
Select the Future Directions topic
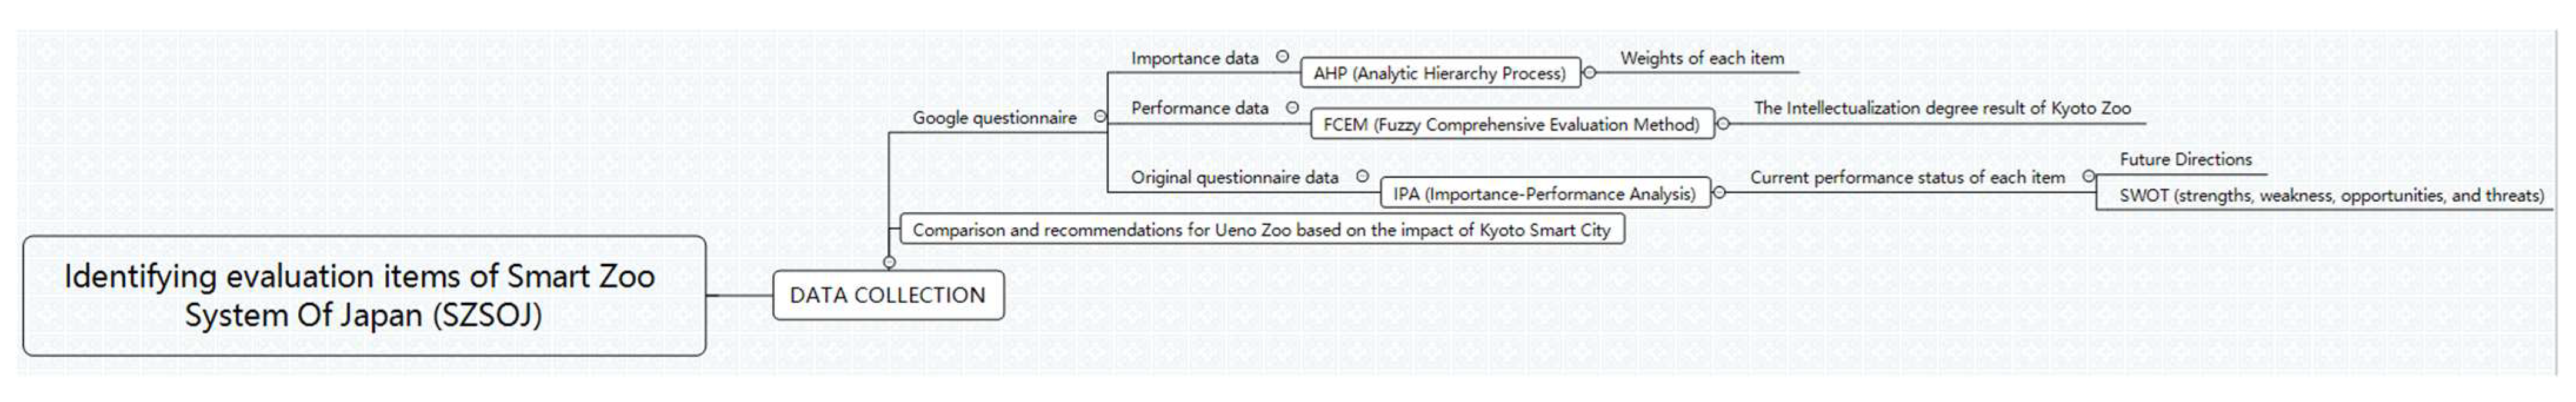[2185, 159]
